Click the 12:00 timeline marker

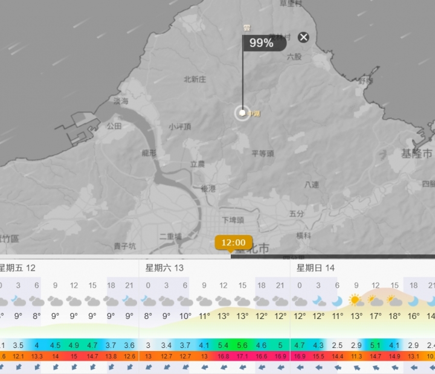pos(234,242)
